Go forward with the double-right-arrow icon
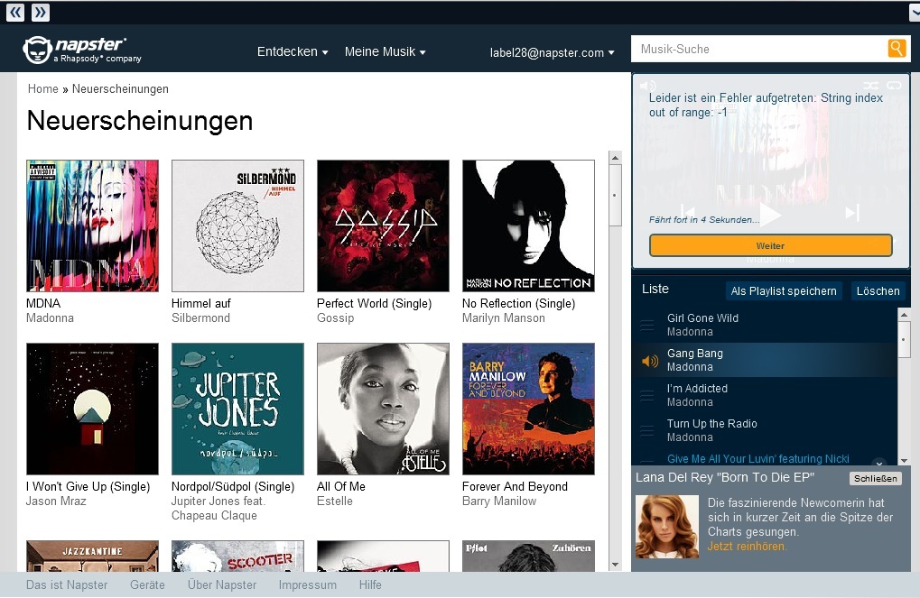This screenshot has height=598, width=920. click(40, 13)
